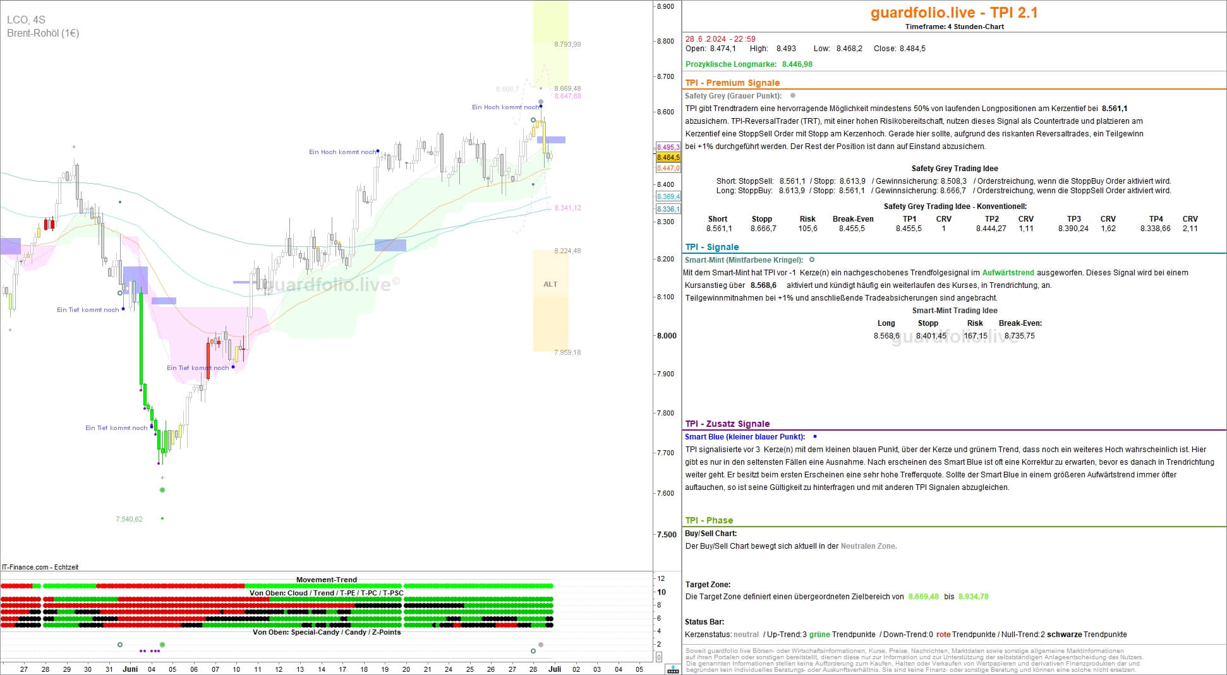
Task: Click the High value 8.493
Action: pos(786,49)
